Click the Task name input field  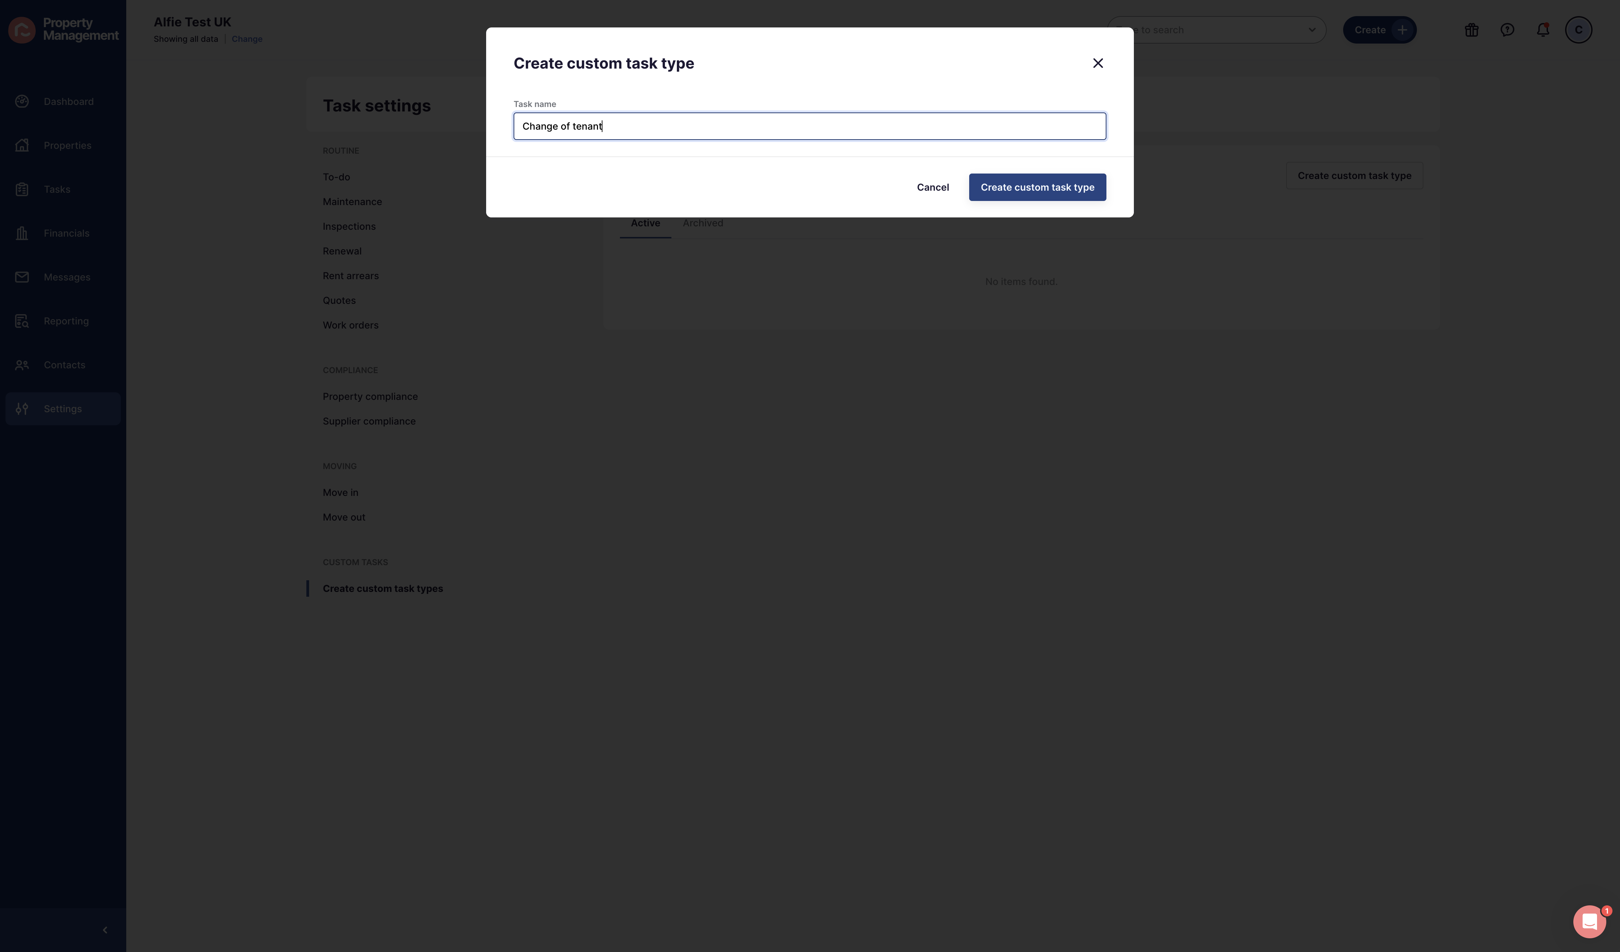coord(809,126)
